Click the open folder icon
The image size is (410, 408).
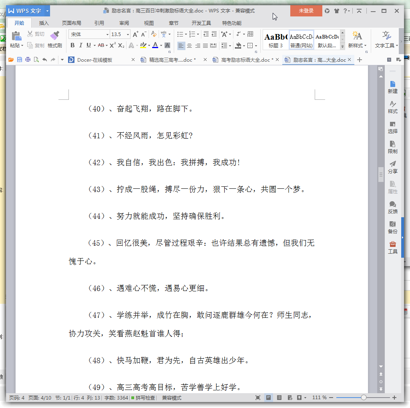tap(11, 60)
